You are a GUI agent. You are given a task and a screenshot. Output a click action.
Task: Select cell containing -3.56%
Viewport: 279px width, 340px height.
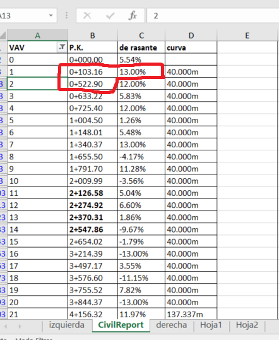pyautogui.click(x=141, y=181)
